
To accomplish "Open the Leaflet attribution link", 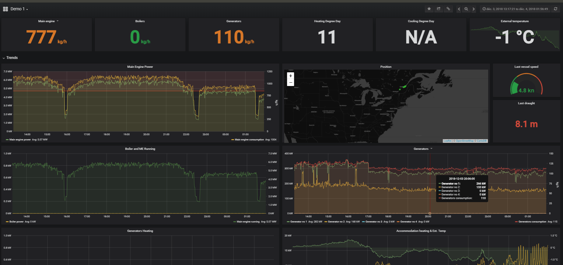I will (447, 141).
